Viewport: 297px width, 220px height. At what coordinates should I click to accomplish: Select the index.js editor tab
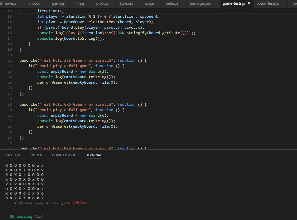(x=172, y=3)
